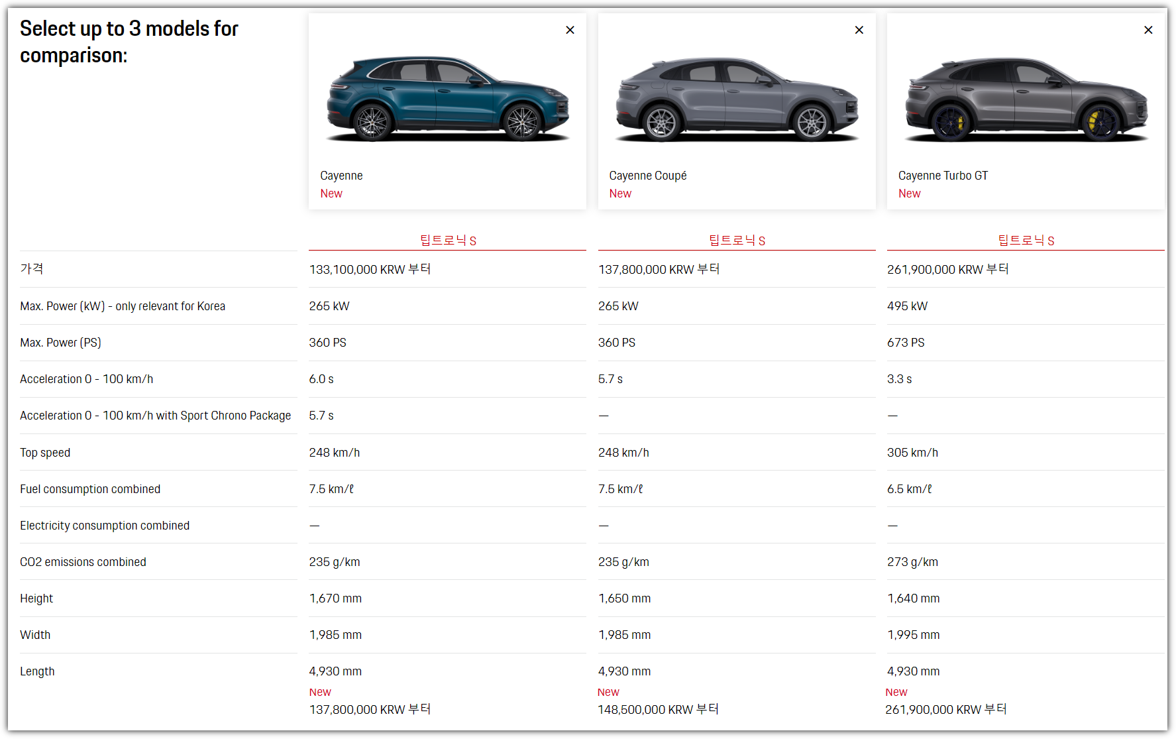Click the top 137,800,000 KRW Coupé price
The image size is (1176, 739).
[659, 269]
